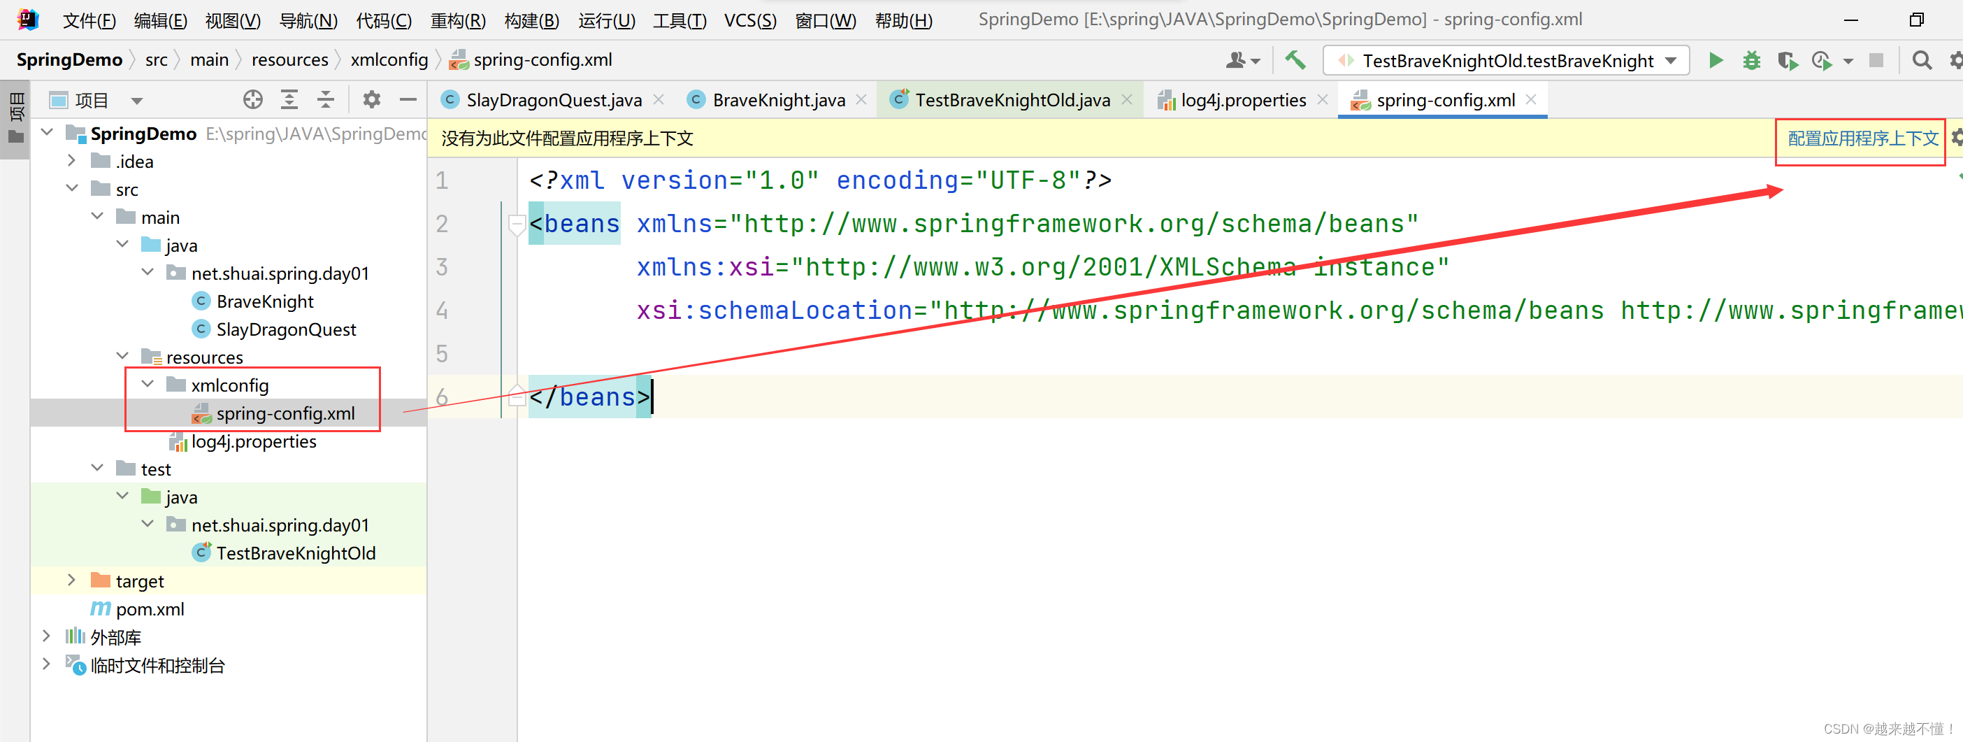Open the run configuration dropdown TestBraveKnightOld.testBraveKnight

1506,60
